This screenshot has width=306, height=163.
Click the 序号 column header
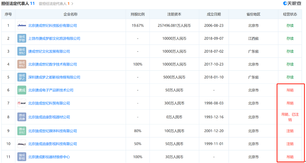(x=8, y=14)
